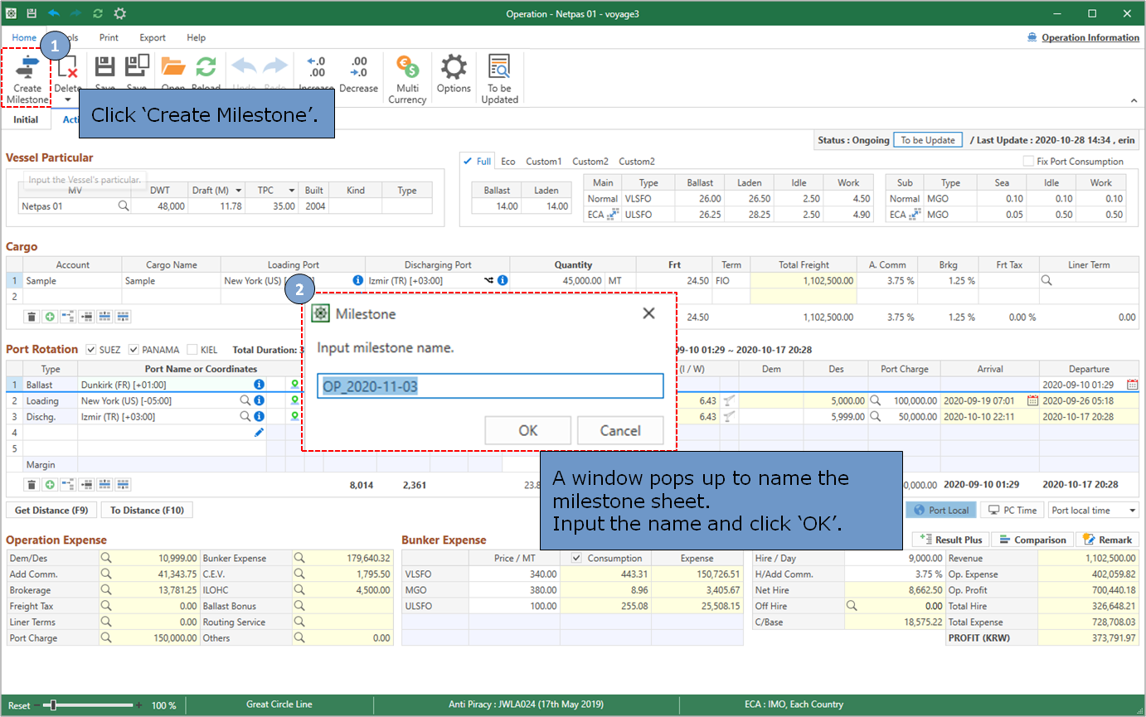Click the milestone name input field
Screen dimensions: 1146x717
(490, 386)
